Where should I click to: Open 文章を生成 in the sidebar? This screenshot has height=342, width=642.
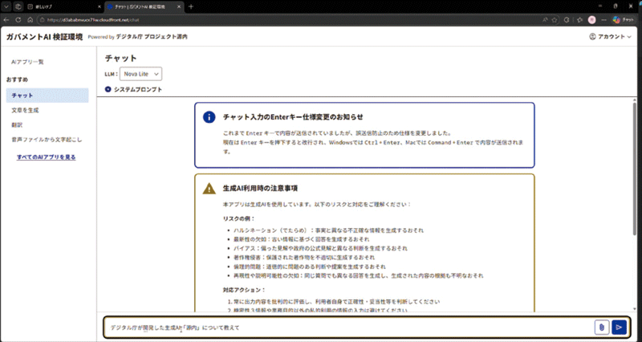tap(26, 110)
